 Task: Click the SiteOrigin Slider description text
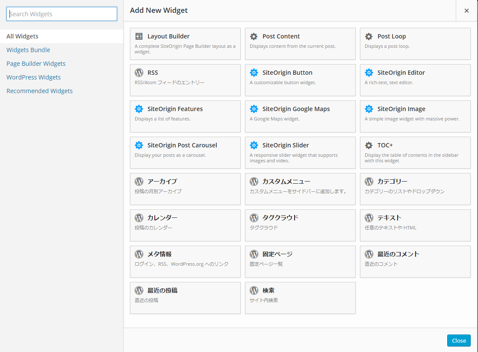point(294,158)
